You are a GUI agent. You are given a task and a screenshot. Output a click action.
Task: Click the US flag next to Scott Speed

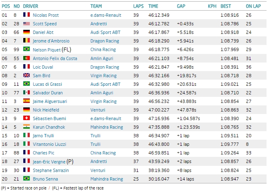pyautogui.click(x=27, y=24)
